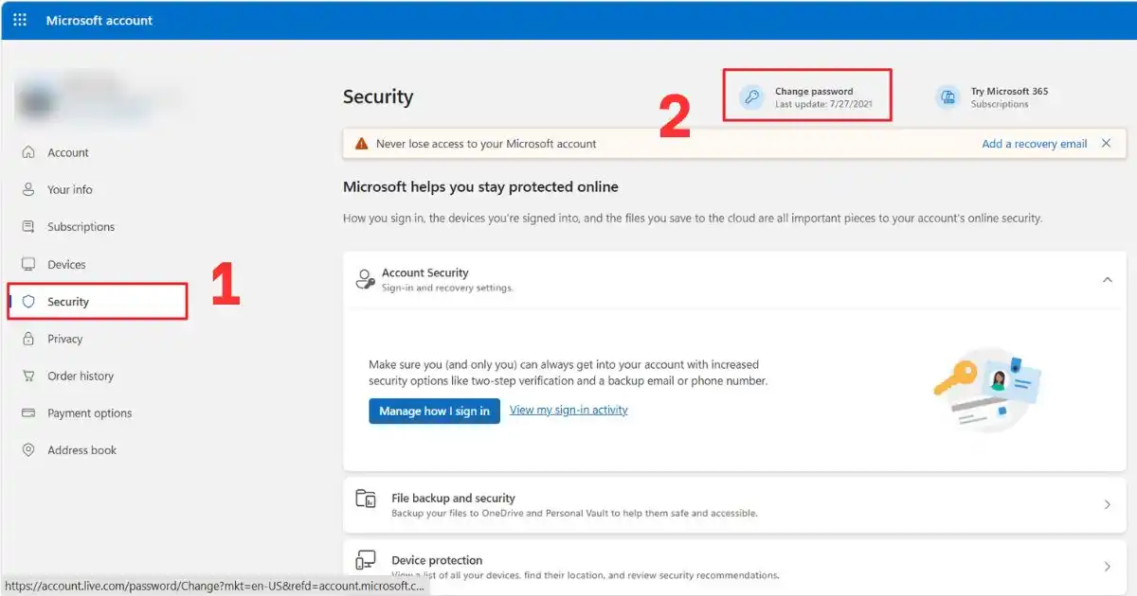Open View my sign-in activity link
This screenshot has width=1137, height=596.
coord(568,410)
